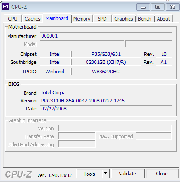Go to the Memory tab
Viewport: 180px width, 182px height.
pyautogui.click(x=82, y=19)
